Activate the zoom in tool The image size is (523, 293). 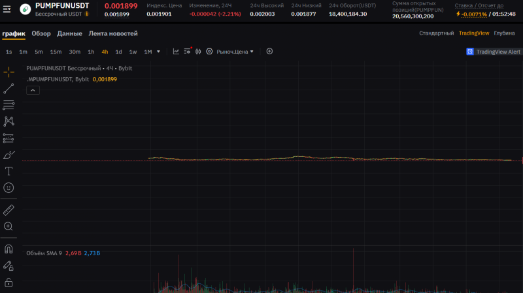pyautogui.click(x=8, y=226)
